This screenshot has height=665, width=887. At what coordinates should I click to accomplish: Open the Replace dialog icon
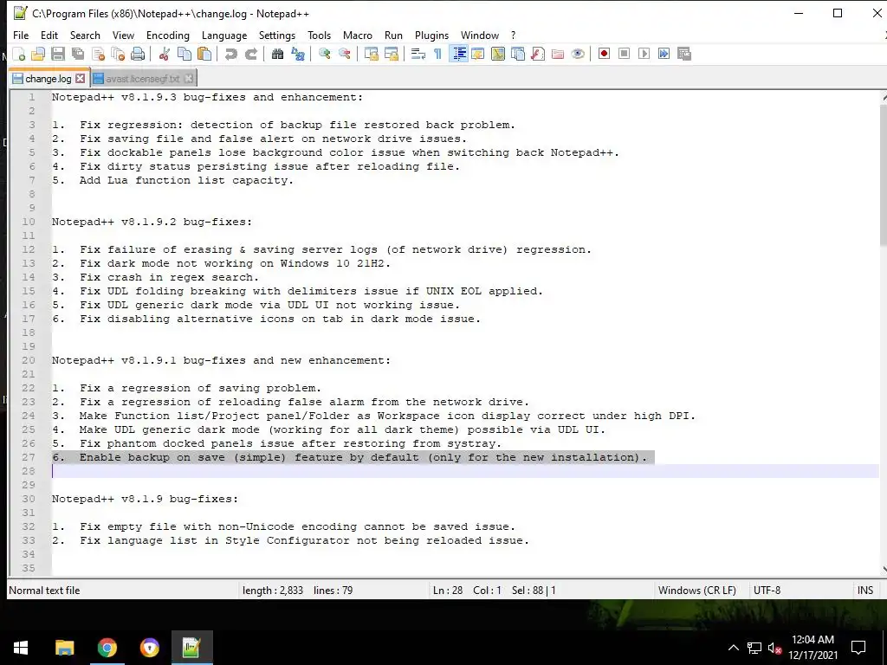pyautogui.click(x=298, y=54)
